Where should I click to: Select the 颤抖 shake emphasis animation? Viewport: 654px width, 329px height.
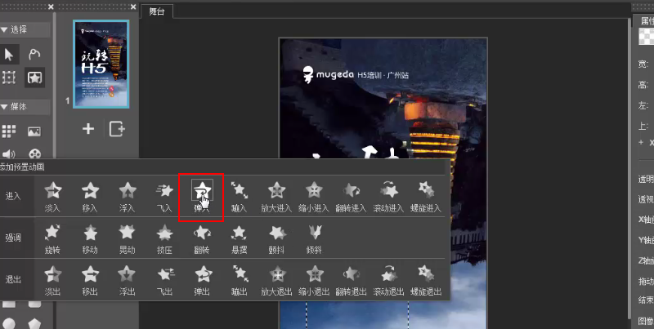pos(276,238)
